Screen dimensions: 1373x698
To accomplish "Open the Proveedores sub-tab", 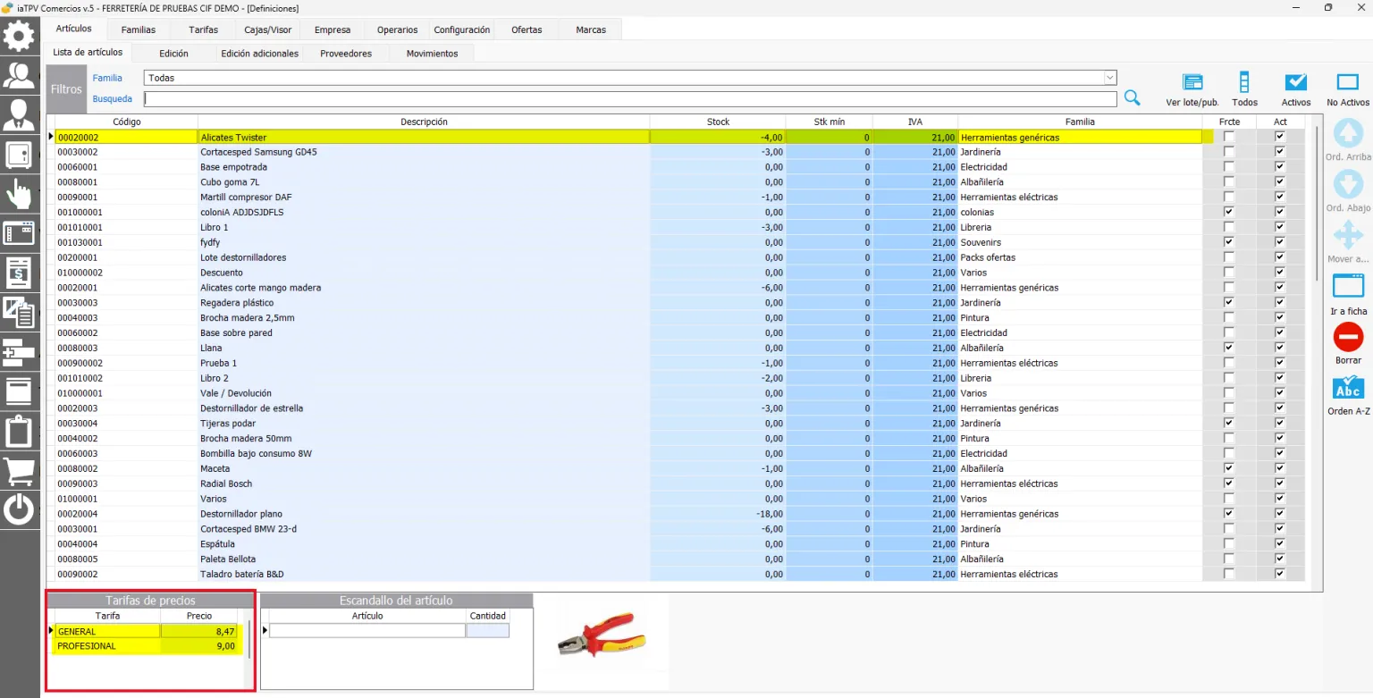I will click(x=346, y=54).
